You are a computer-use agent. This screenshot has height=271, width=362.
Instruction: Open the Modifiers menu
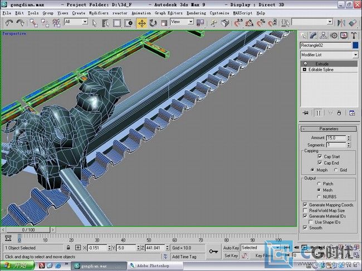(x=99, y=13)
